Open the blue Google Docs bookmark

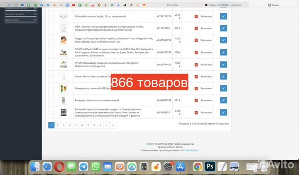click(x=67, y=5)
